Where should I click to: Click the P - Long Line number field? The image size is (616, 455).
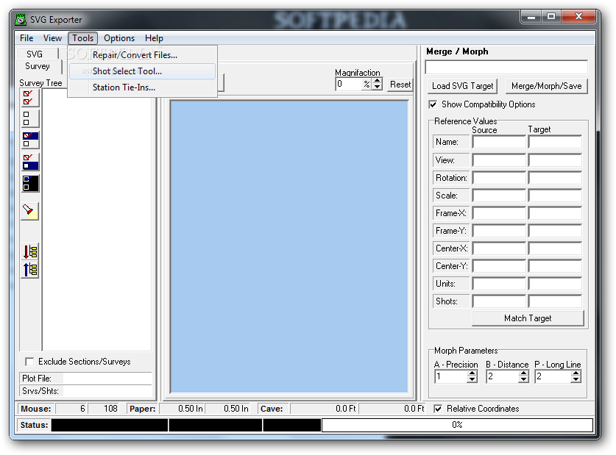click(553, 376)
